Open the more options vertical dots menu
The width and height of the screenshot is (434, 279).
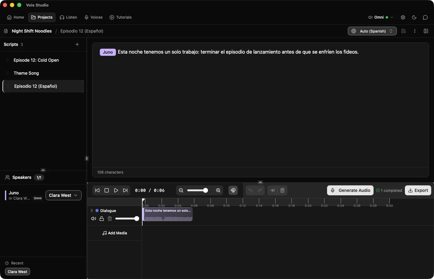[415, 31]
